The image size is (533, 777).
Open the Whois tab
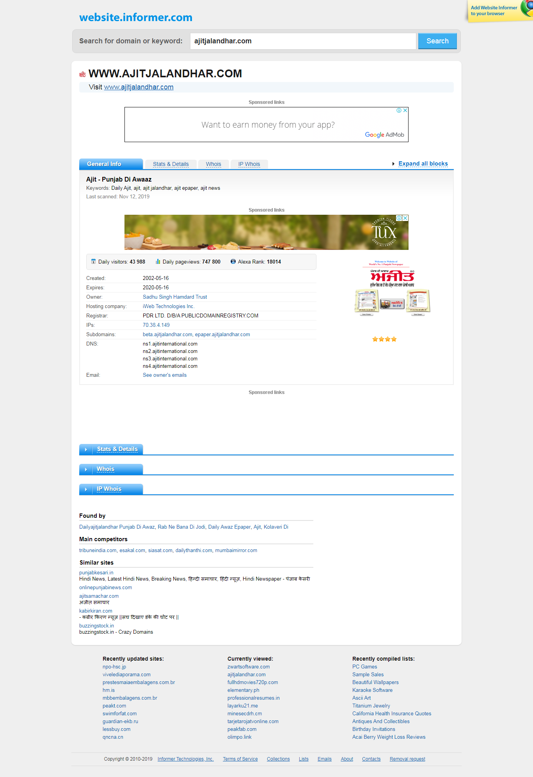[x=213, y=164]
